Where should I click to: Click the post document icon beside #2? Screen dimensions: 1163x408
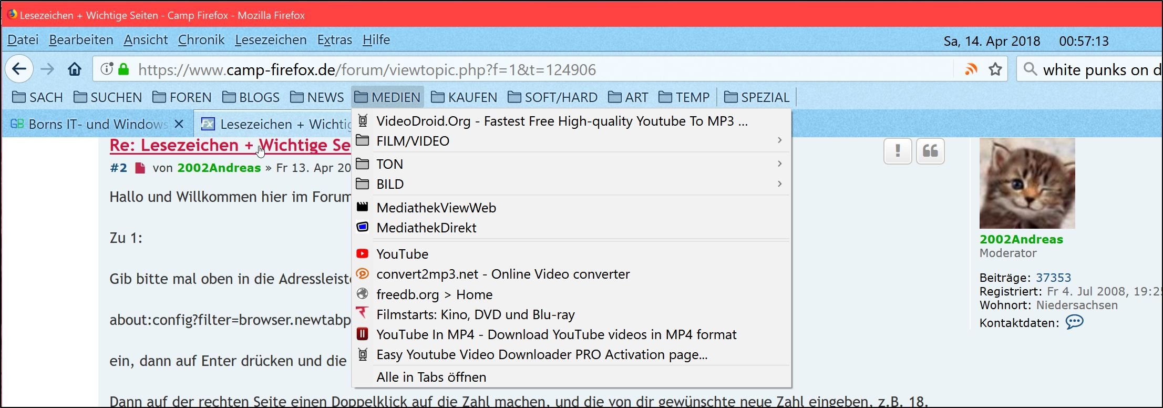pyautogui.click(x=140, y=168)
